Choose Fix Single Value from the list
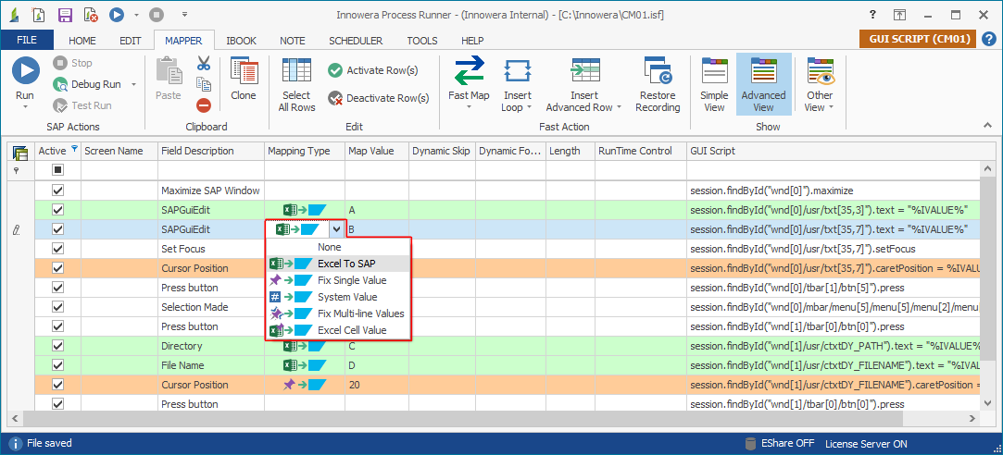1003x455 pixels. coord(338,280)
